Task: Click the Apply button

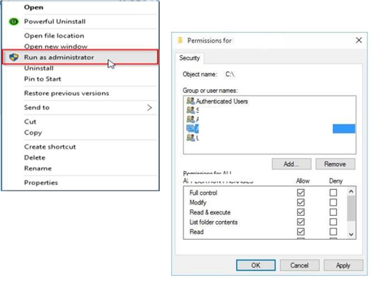Action: point(343,265)
